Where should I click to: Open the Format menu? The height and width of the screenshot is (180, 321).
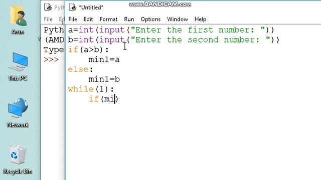[x=108, y=19]
